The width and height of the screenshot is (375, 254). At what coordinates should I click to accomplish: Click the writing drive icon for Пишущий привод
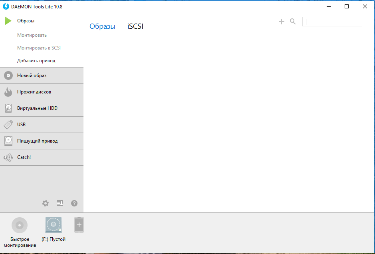[x=8, y=141]
